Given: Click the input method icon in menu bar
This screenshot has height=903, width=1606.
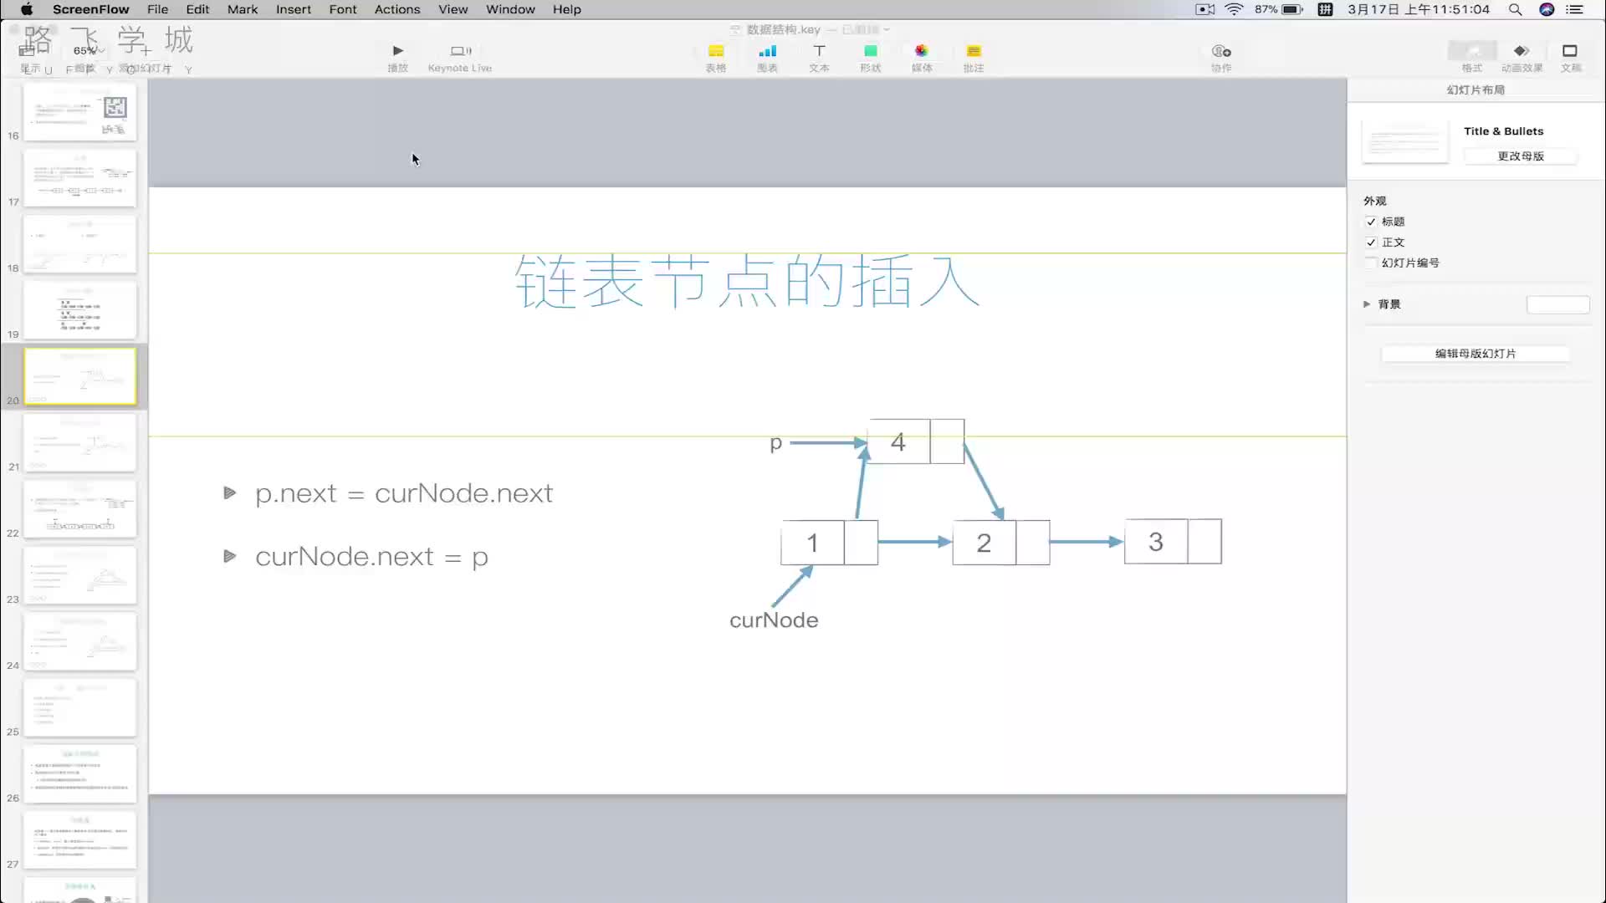Looking at the screenshot, I should pos(1325,9).
